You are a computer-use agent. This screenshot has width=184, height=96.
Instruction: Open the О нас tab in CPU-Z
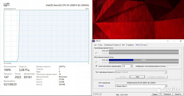click(x=144, y=45)
